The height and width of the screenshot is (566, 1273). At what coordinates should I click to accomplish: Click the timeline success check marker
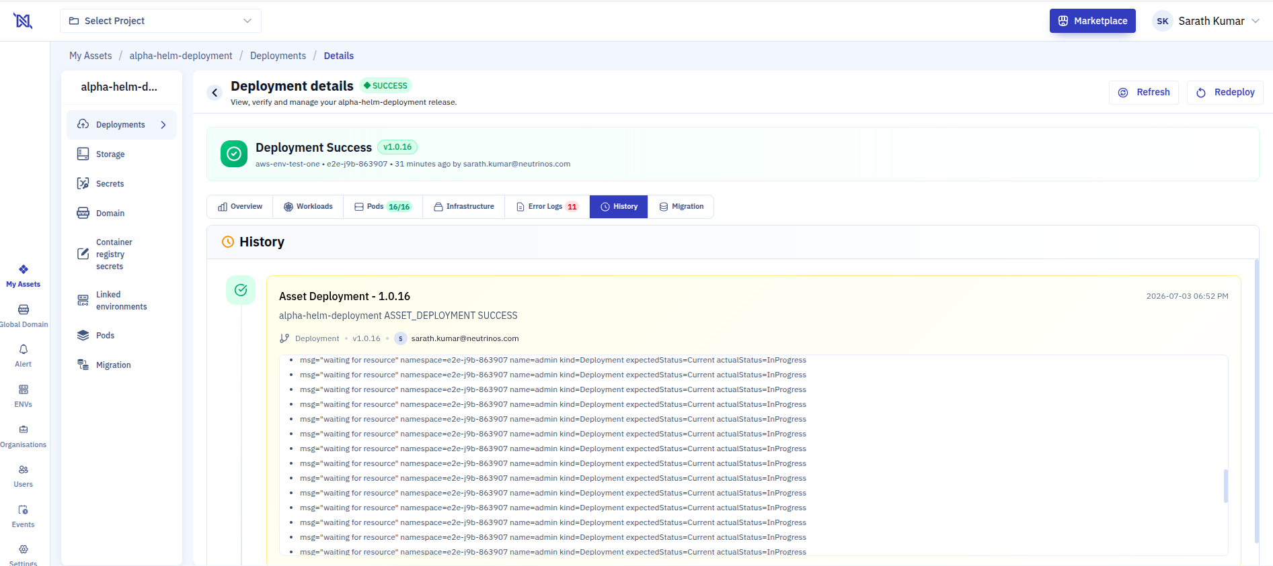241,290
